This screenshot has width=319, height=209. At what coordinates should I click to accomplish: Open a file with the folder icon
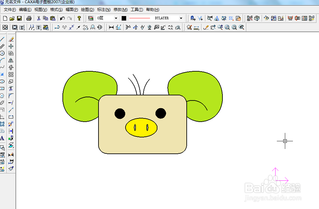[12, 18]
